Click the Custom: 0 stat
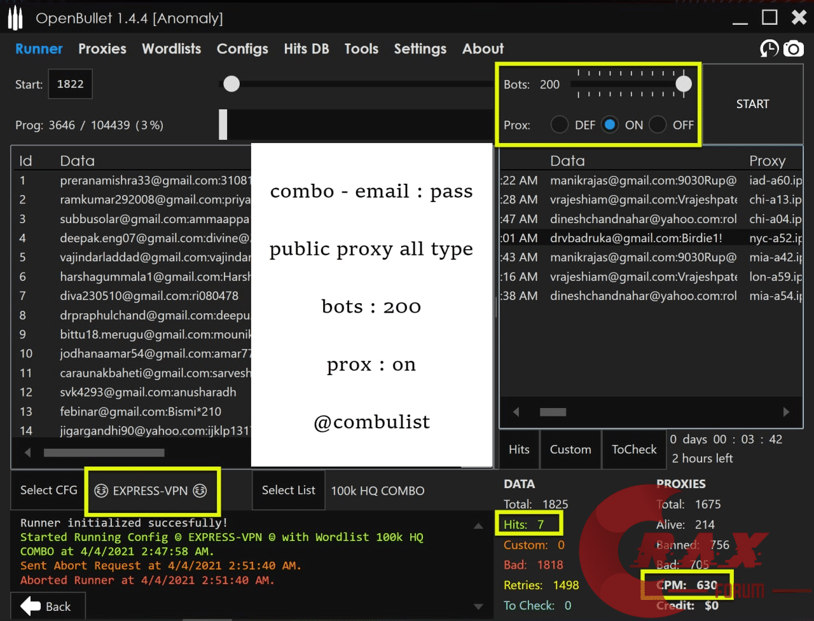 [534, 545]
